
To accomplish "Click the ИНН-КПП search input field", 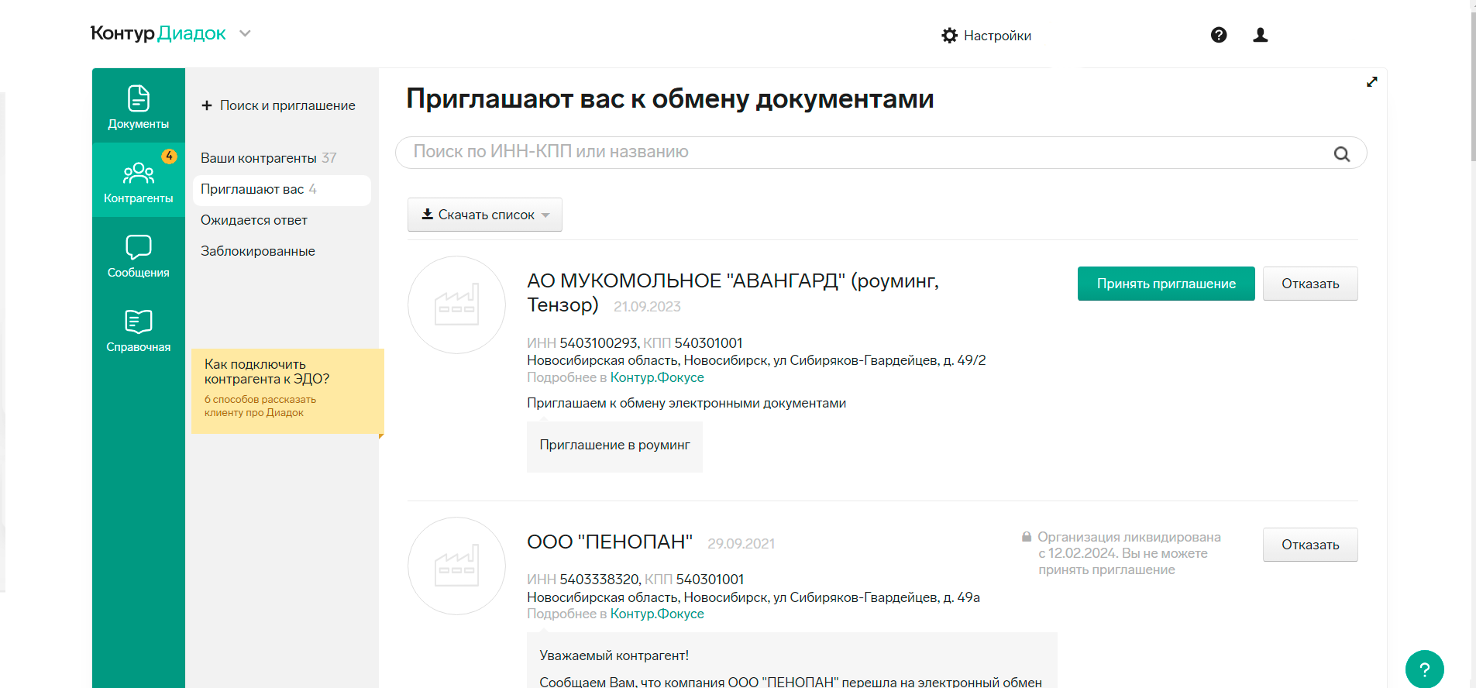I will (x=860, y=152).
